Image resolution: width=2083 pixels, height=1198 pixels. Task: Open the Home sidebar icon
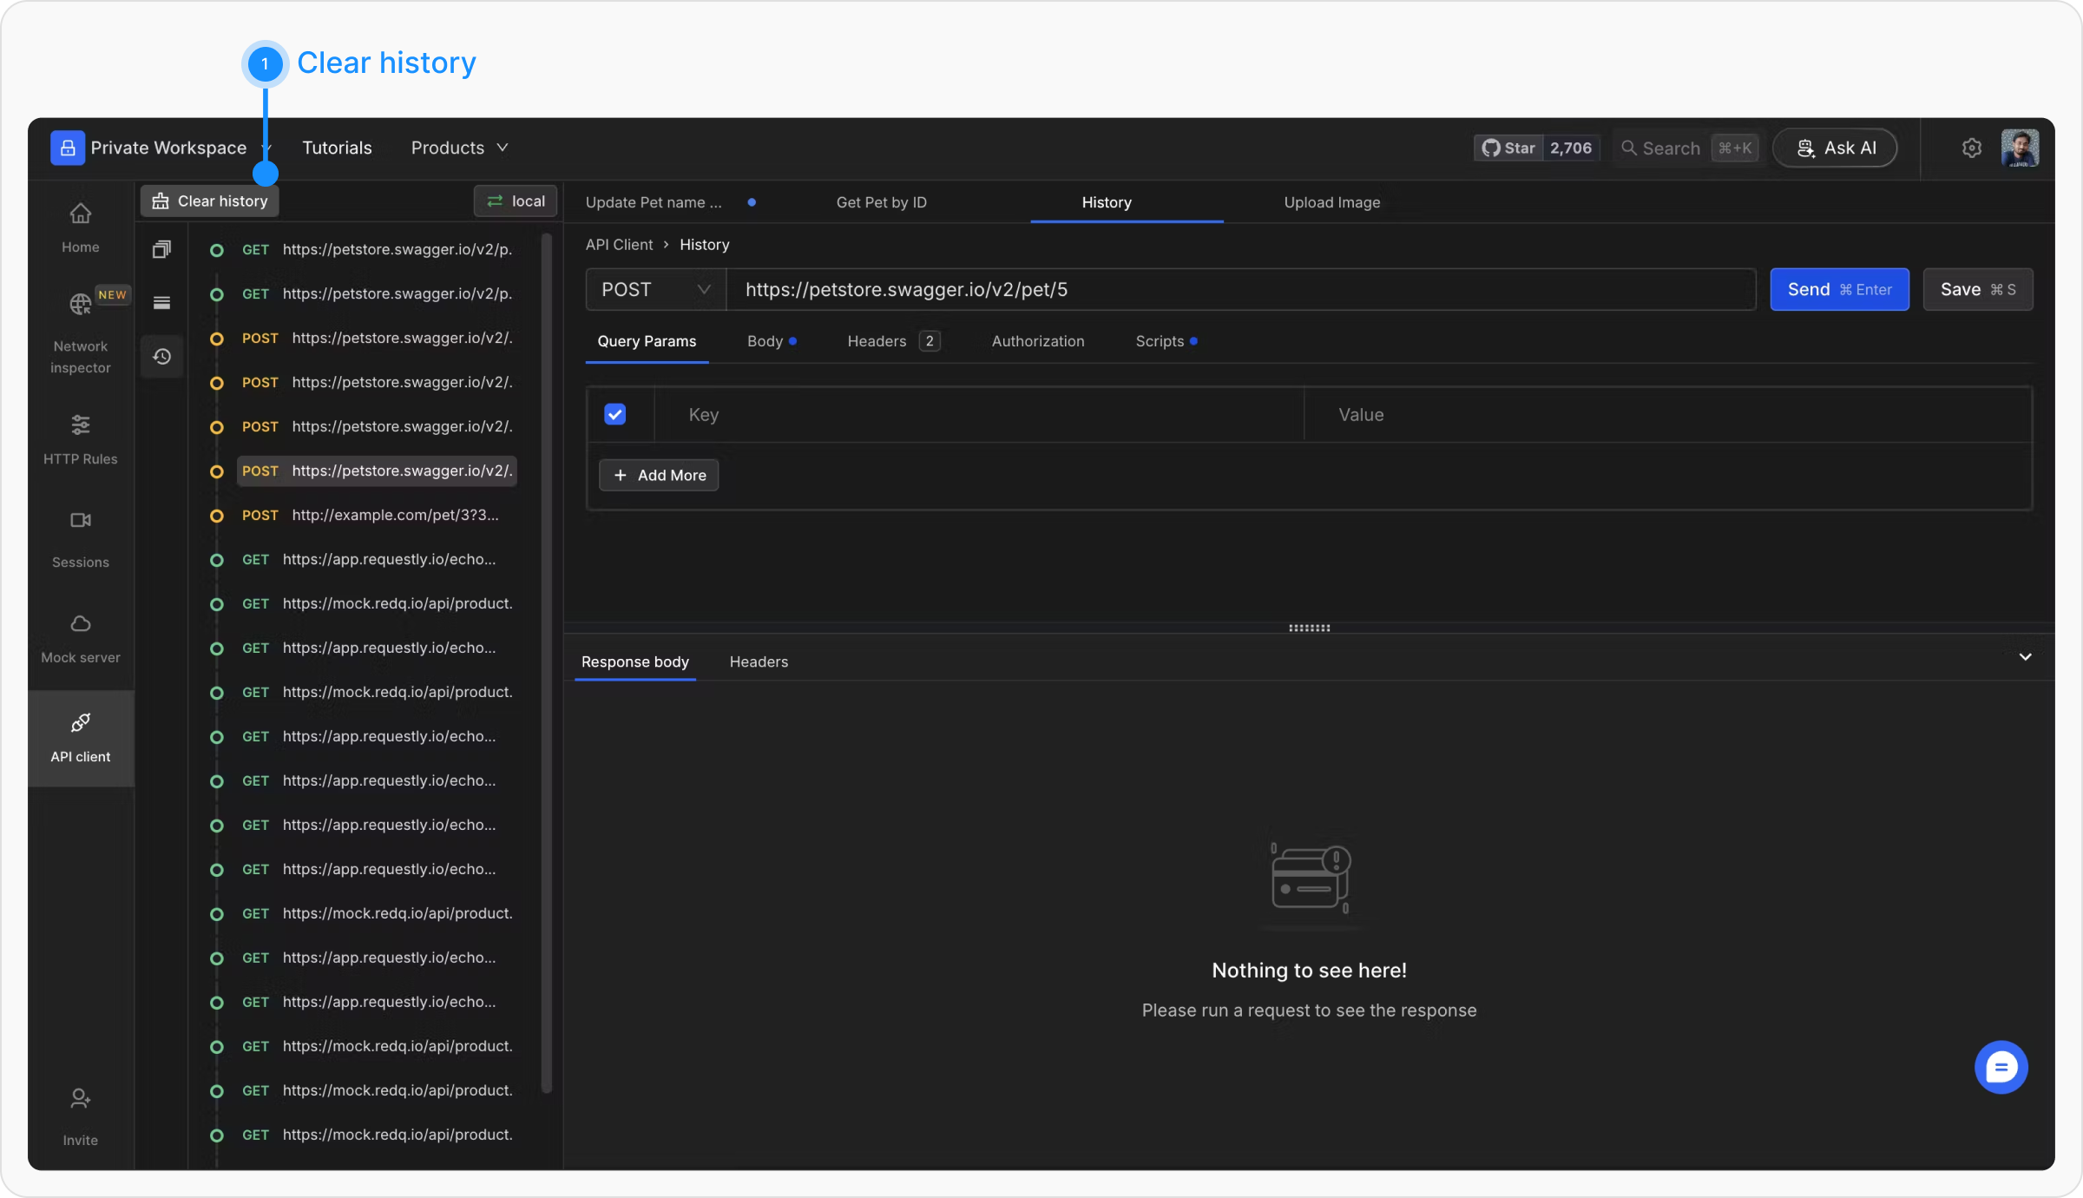[x=80, y=214]
